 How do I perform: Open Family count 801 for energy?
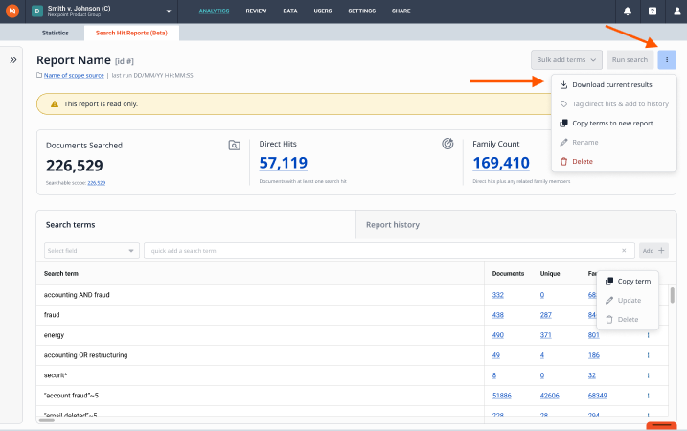point(593,335)
